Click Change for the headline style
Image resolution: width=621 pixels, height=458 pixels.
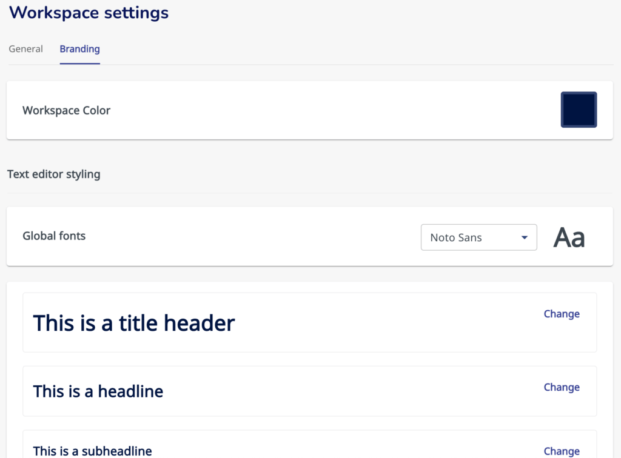point(562,387)
